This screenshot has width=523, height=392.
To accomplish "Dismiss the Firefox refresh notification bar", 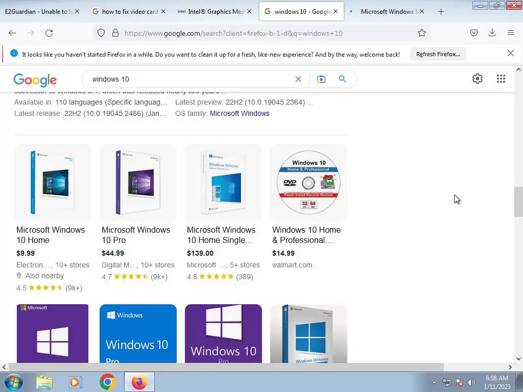I will (510, 53).
